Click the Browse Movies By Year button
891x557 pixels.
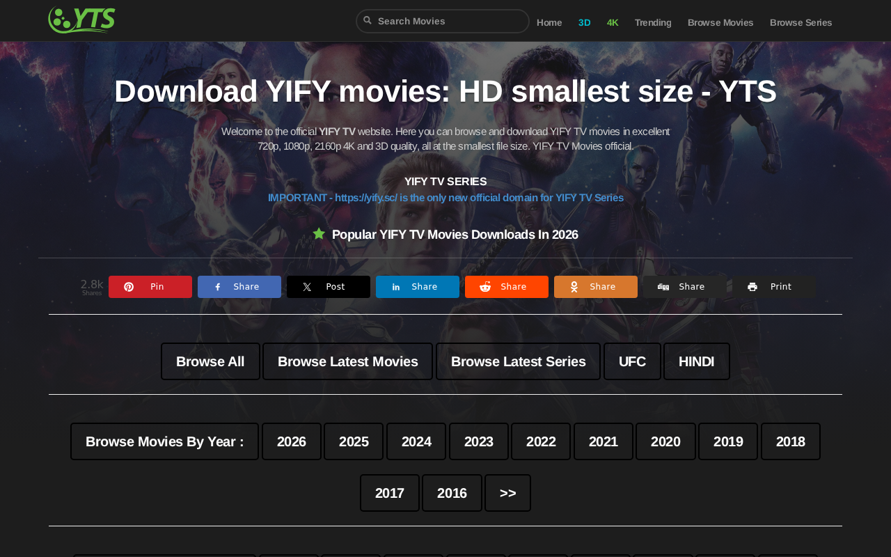(165, 441)
